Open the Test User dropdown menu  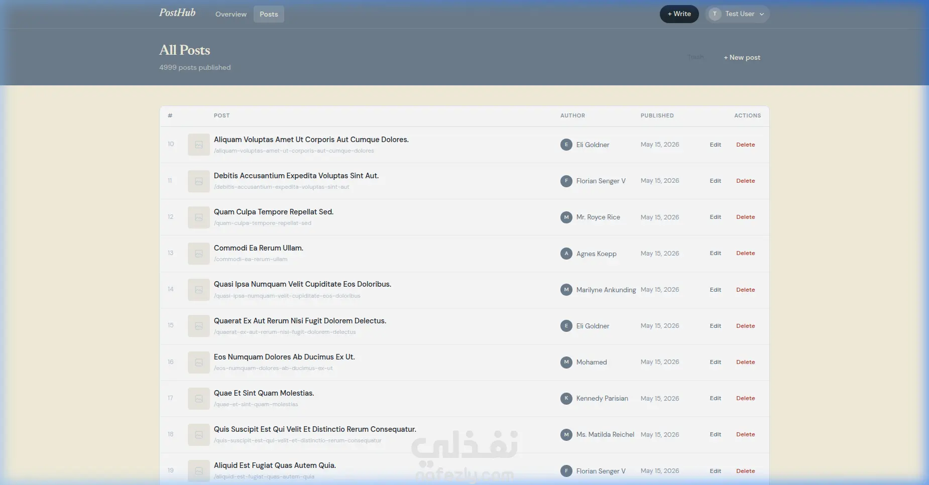click(737, 14)
